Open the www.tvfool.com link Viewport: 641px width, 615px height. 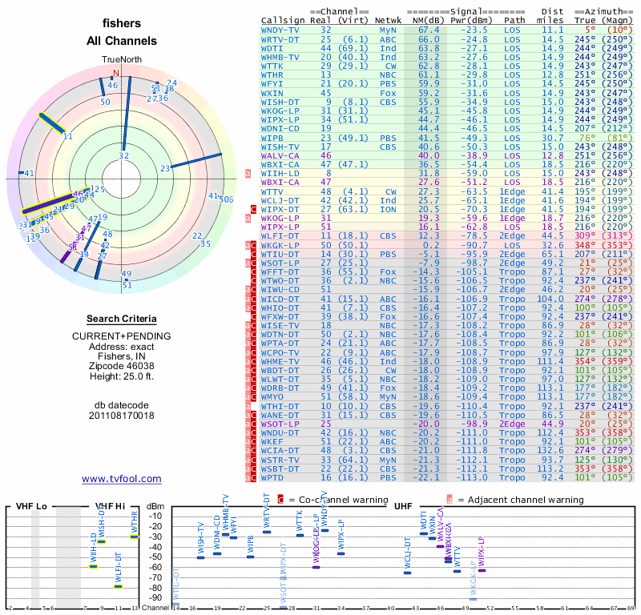[x=122, y=479]
